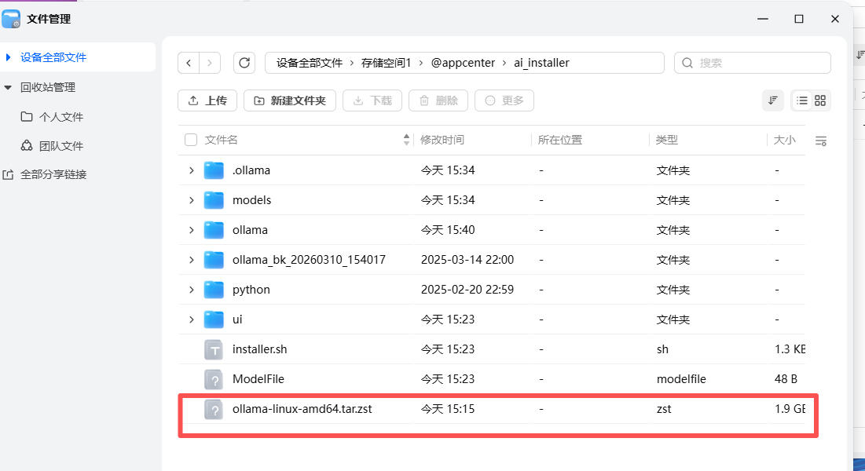The image size is (865, 471).
Task: Focus the 搜索 search field
Action: [753, 63]
